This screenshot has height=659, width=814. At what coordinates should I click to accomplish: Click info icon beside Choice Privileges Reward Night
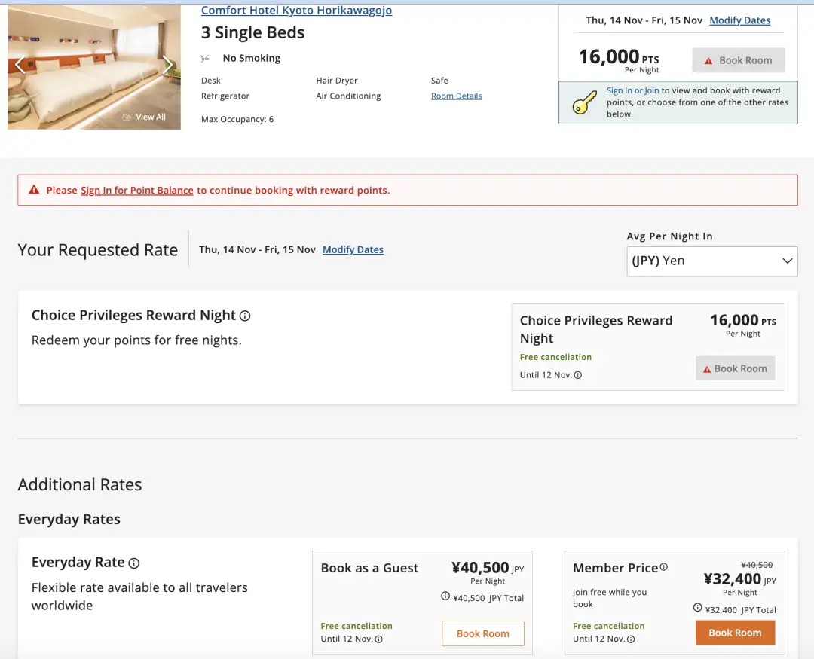click(245, 316)
